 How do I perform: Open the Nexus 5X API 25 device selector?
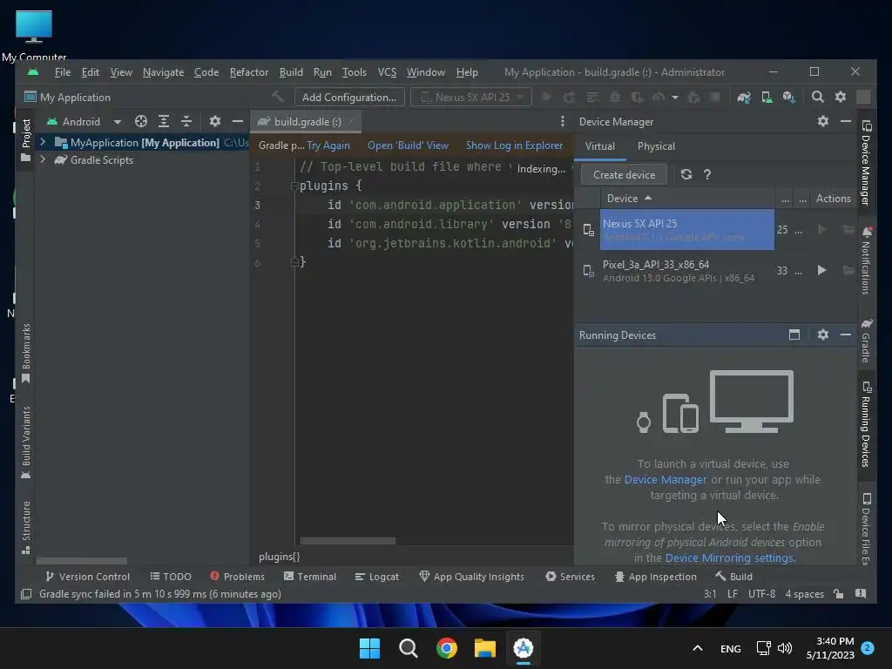pos(471,98)
